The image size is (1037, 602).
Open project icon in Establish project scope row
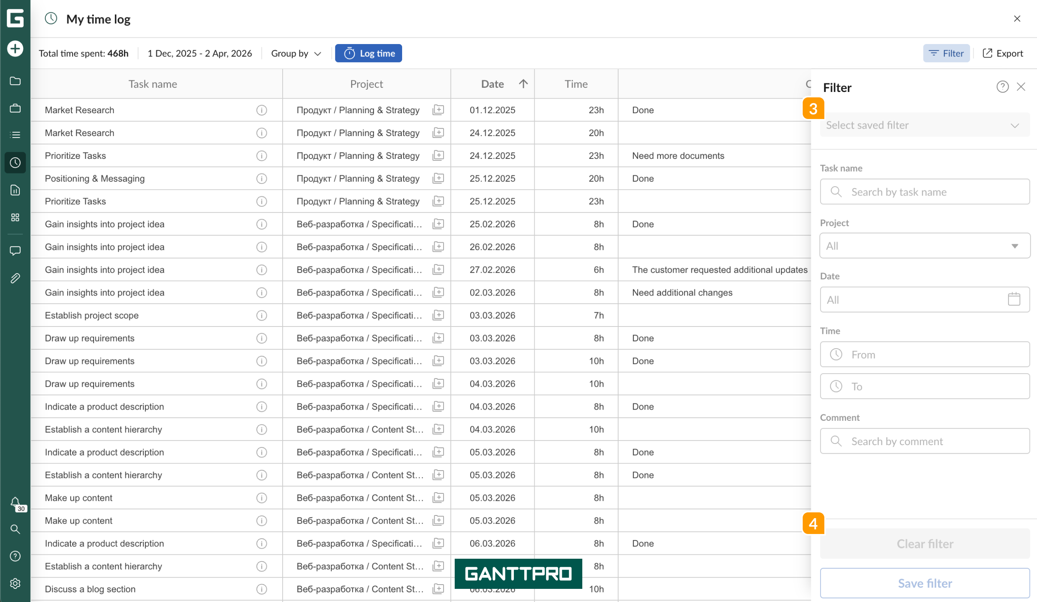pos(438,315)
